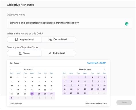The height and width of the screenshot is (110, 136).
Task: Choose August 3 in calendar
Action: [x=85, y=77]
